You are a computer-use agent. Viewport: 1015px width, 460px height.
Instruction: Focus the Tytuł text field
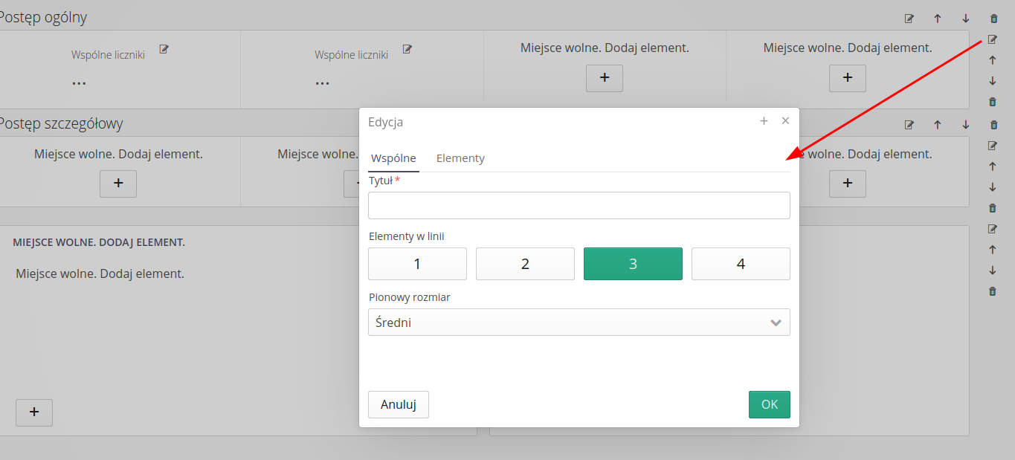pos(579,206)
